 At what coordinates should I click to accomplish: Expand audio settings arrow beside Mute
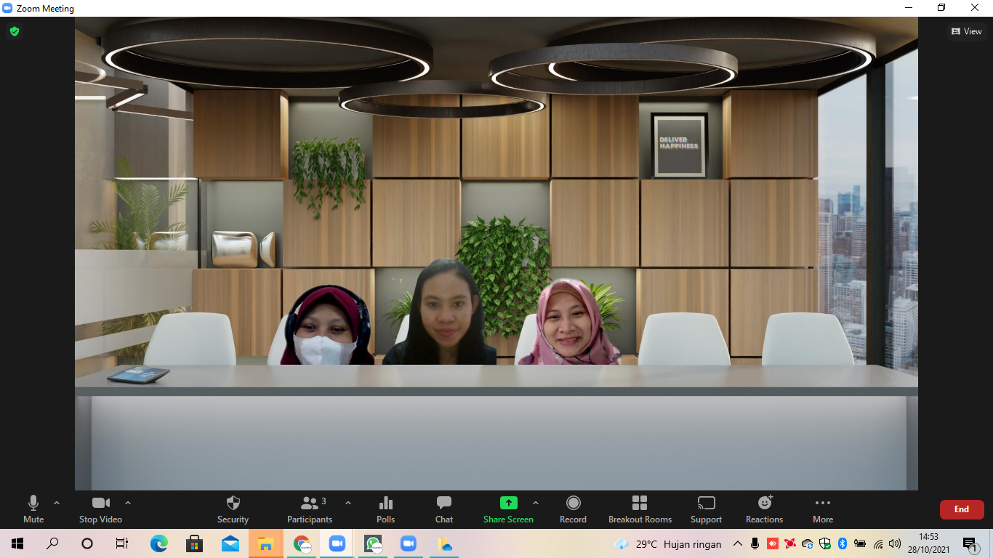pyautogui.click(x=57, y=503)
